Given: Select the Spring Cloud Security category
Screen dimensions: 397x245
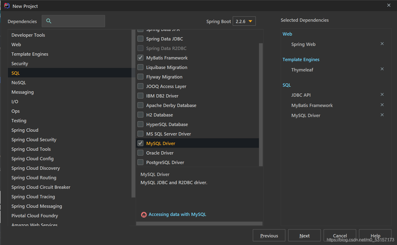Looking at the screenshot, I should (x=70, y=140).
